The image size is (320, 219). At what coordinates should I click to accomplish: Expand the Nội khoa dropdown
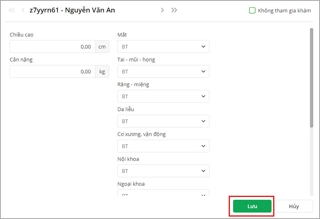click(163, 171)
